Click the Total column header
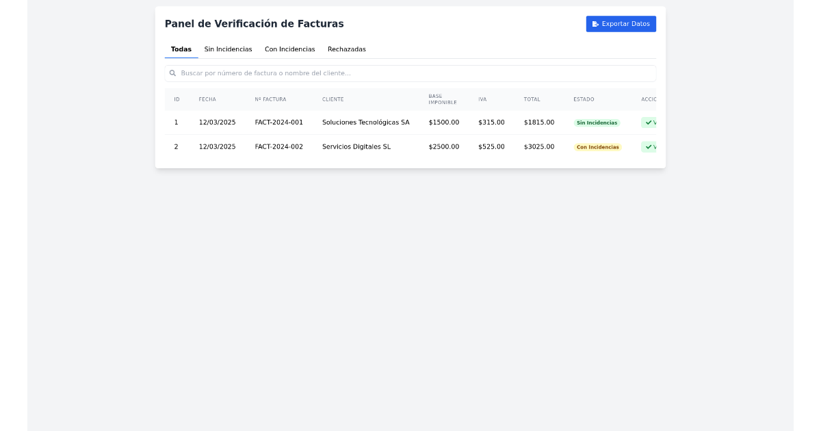 (x=532, y=99)
